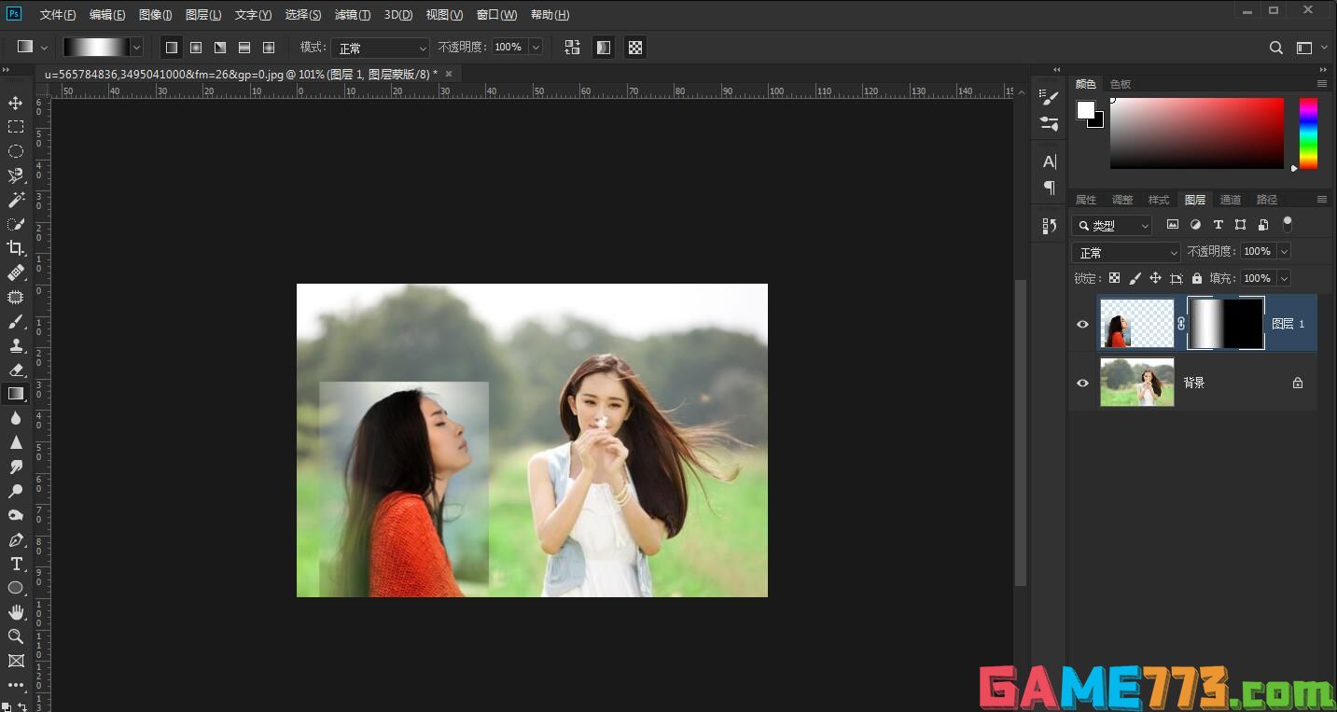Screen dimensions: 1337x712
Task: Open the gradient opacity dropdown arrow
Action: click(536, 47)
